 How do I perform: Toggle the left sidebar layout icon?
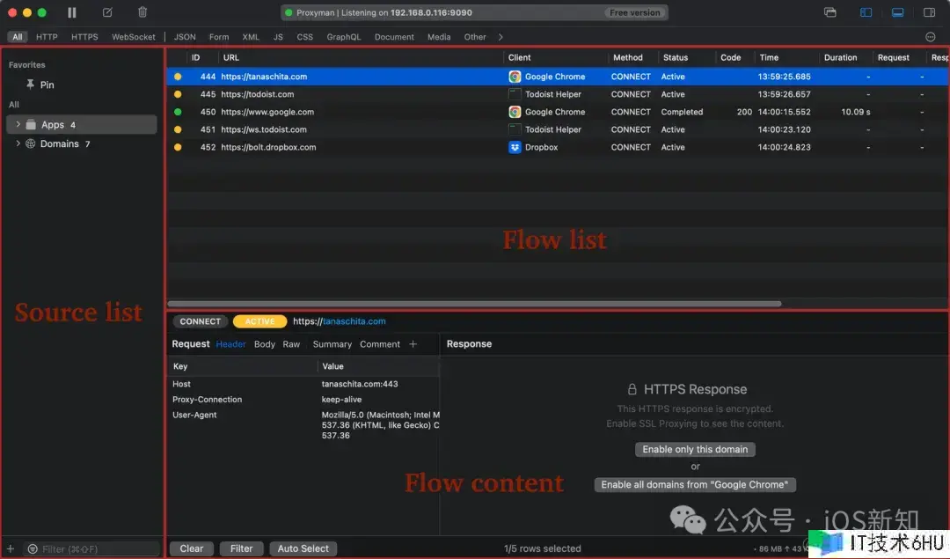[x=866, y=12]
